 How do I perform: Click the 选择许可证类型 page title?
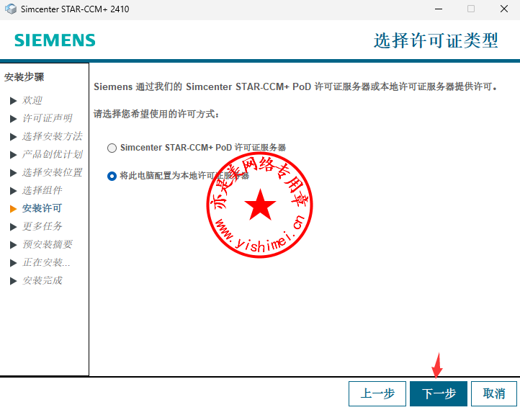tap(436, 41)
